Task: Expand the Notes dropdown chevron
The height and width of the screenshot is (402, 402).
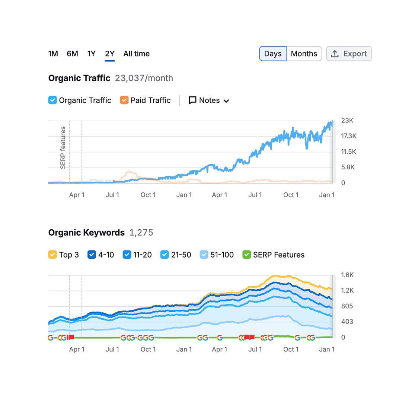Action: pos(226,101)
